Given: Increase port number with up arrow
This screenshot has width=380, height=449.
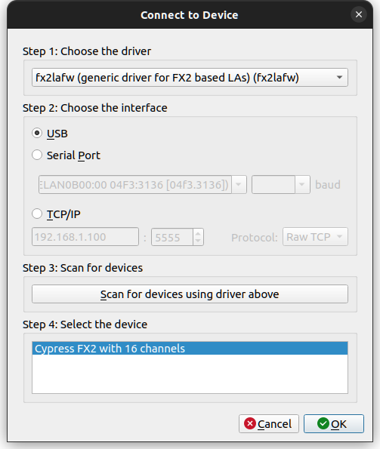Looking at the screenshot, I should click(x=198, y=233).
